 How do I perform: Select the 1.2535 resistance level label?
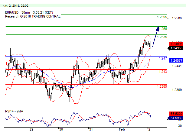point(162,37)
